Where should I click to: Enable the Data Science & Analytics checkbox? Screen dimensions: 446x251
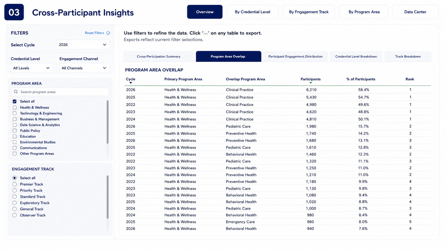15,125
